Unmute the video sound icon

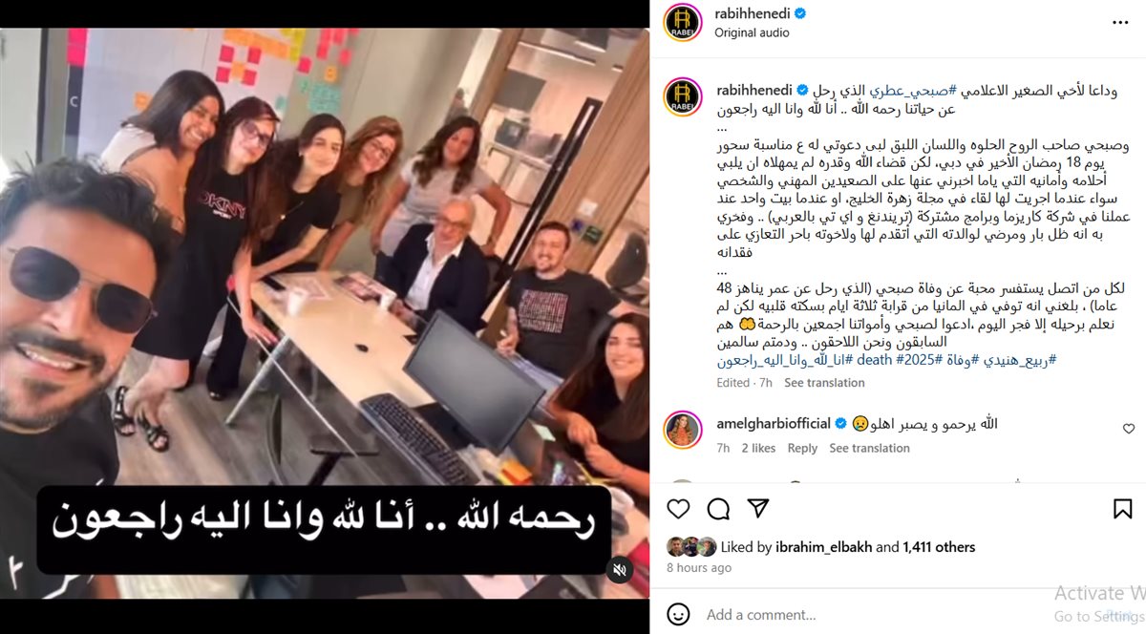pyautogui.click(x=620, y=570)
